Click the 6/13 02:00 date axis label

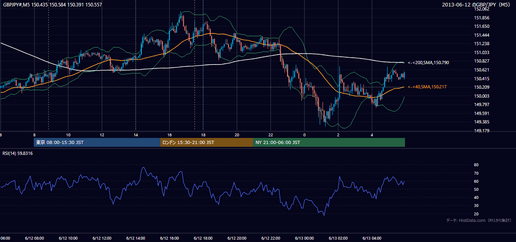point(338,238)
